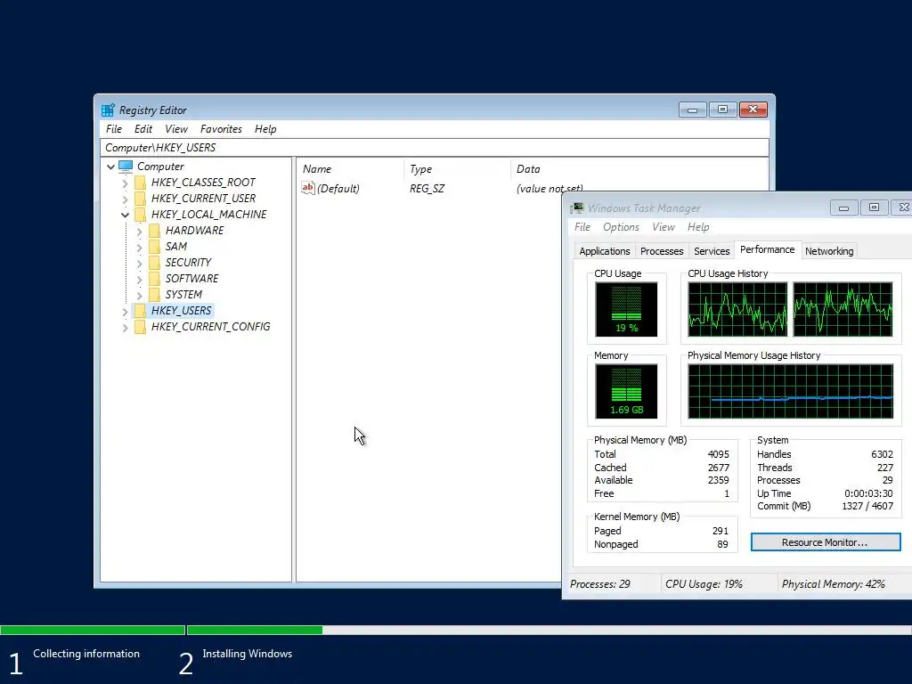
Task: Collapse the HKEY_LOCAL_MACHINE key
Action: (125, 216)
